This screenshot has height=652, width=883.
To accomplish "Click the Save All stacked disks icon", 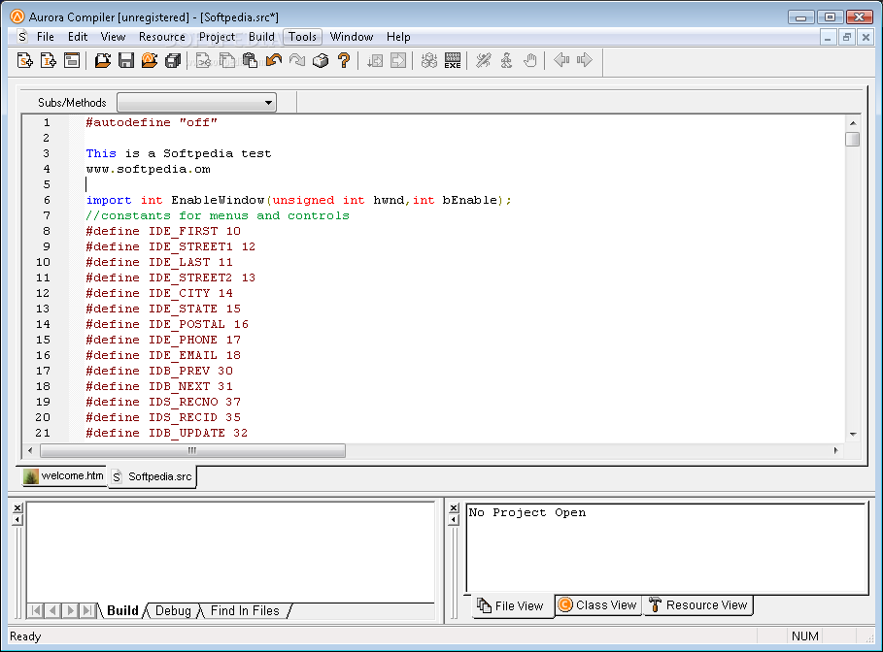I will (173, 60).
